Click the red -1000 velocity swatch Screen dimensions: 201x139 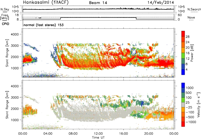pos(183,124)
